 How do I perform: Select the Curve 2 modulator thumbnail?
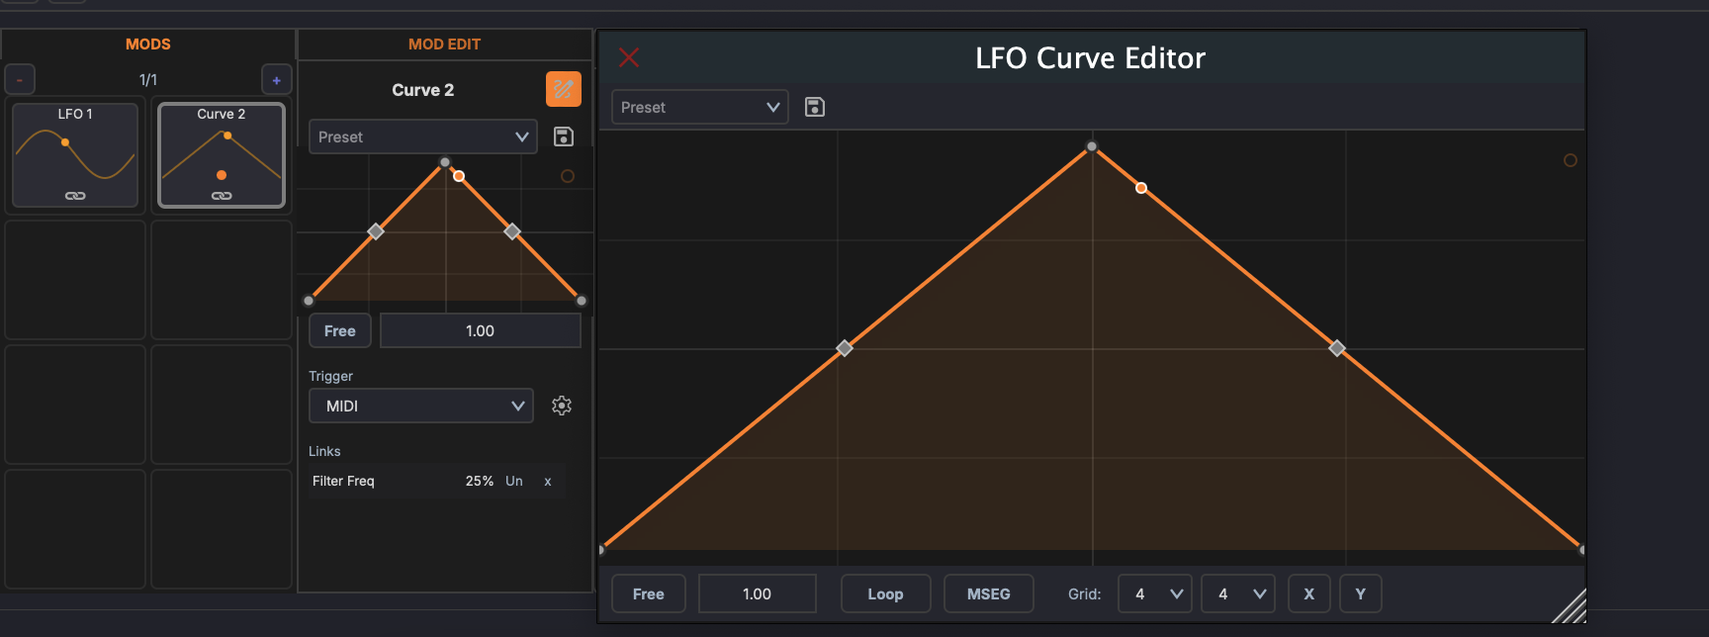click(222, 155)
